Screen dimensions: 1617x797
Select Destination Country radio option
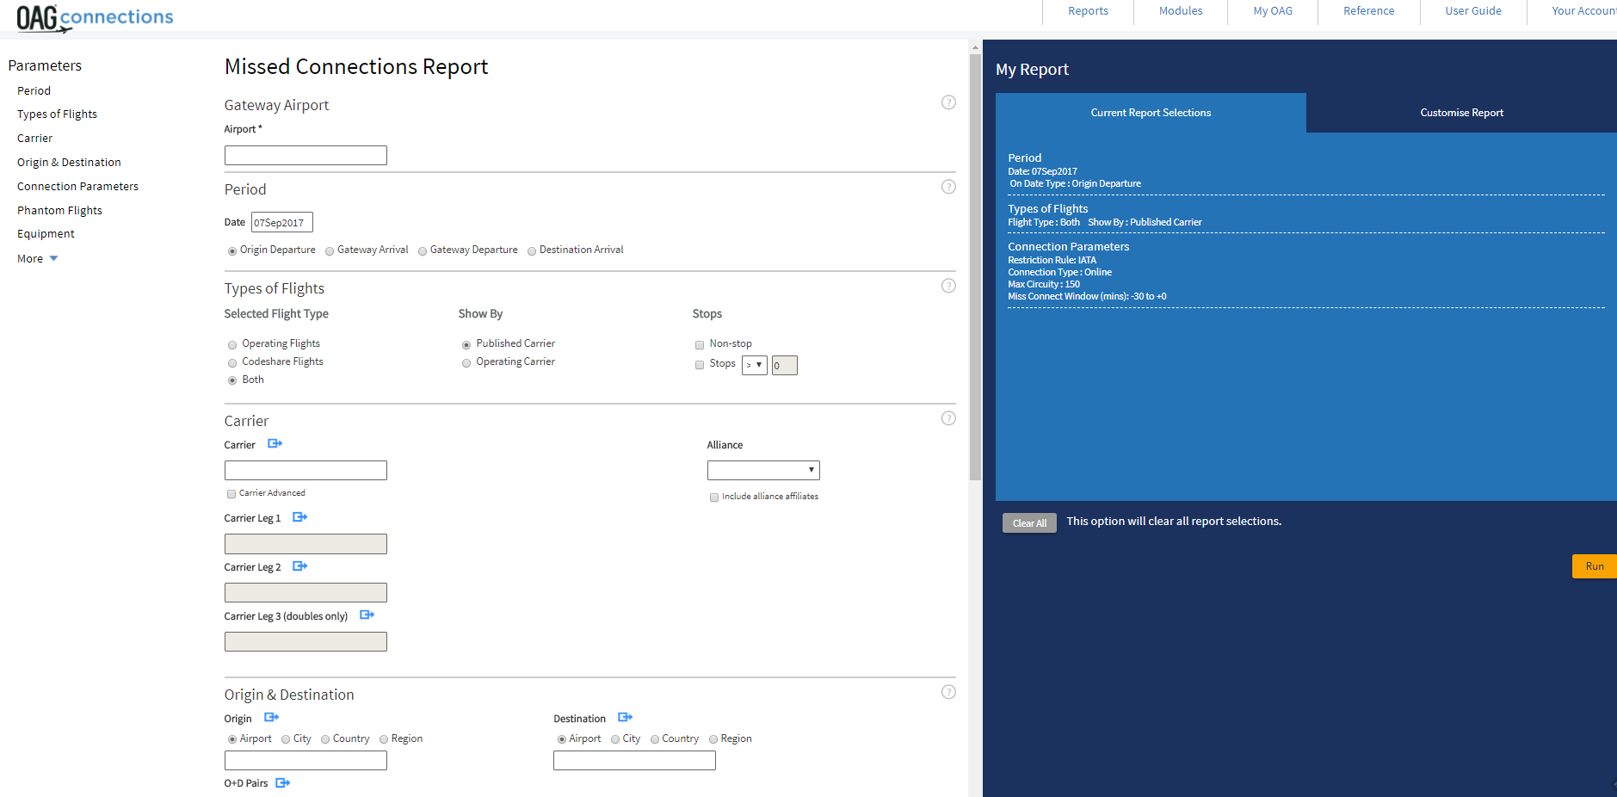pos(655,739)
